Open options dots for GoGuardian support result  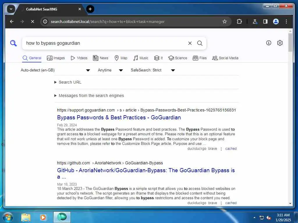(x=221, y=149)
